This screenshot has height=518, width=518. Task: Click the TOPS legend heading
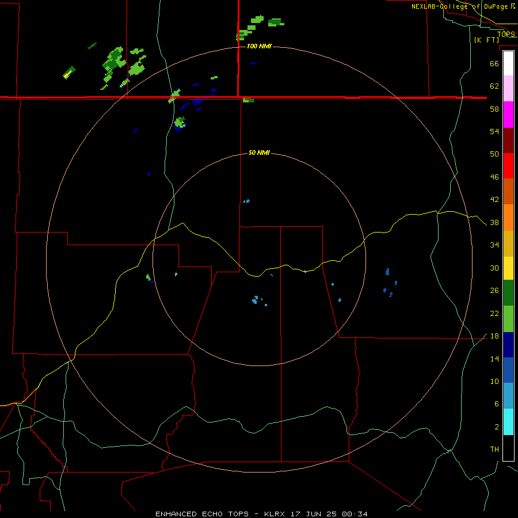pos(506,34)
